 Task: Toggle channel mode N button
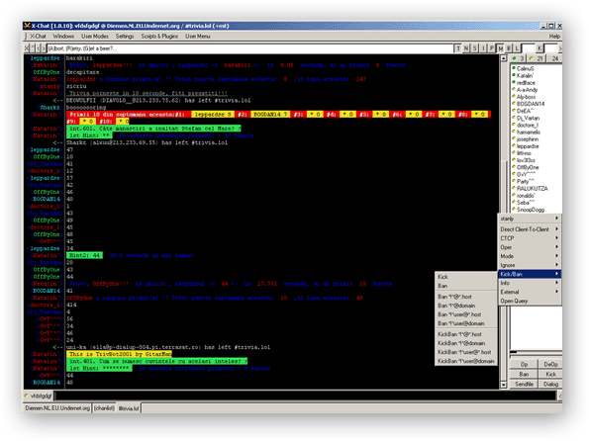[x=466, y=48]
